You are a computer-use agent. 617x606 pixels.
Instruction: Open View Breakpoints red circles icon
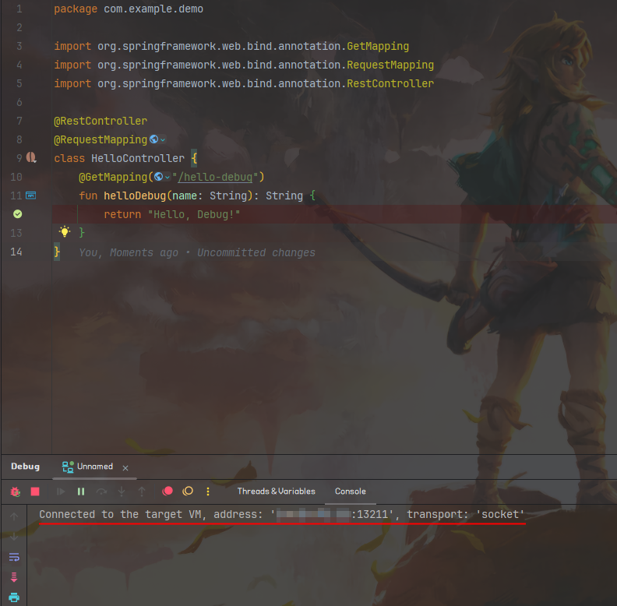pos(167,491)
